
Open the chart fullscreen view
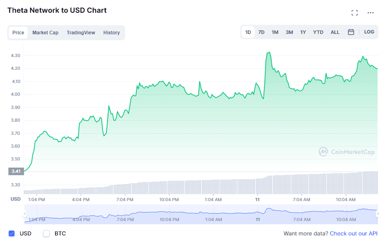[x=354, y=12]
